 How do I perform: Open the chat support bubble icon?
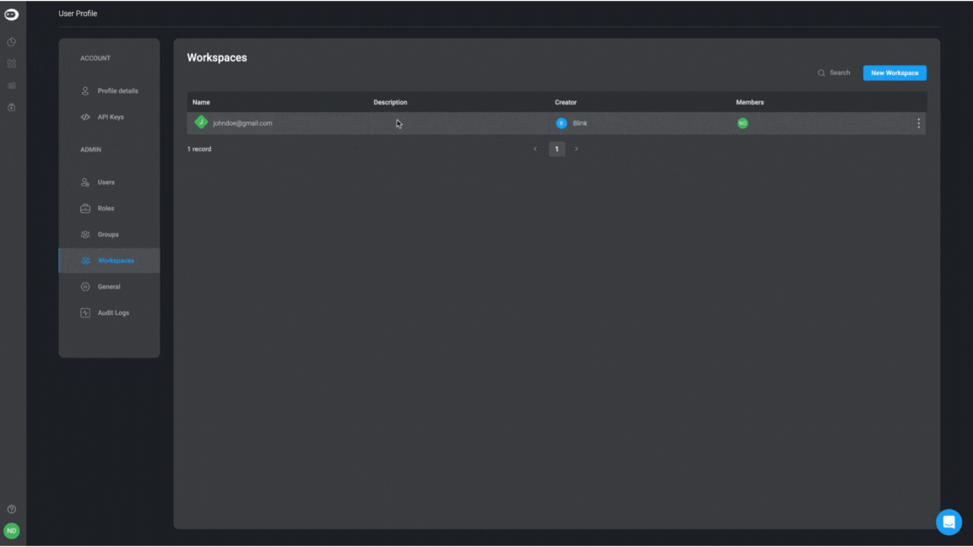click(x=949, y=523)
